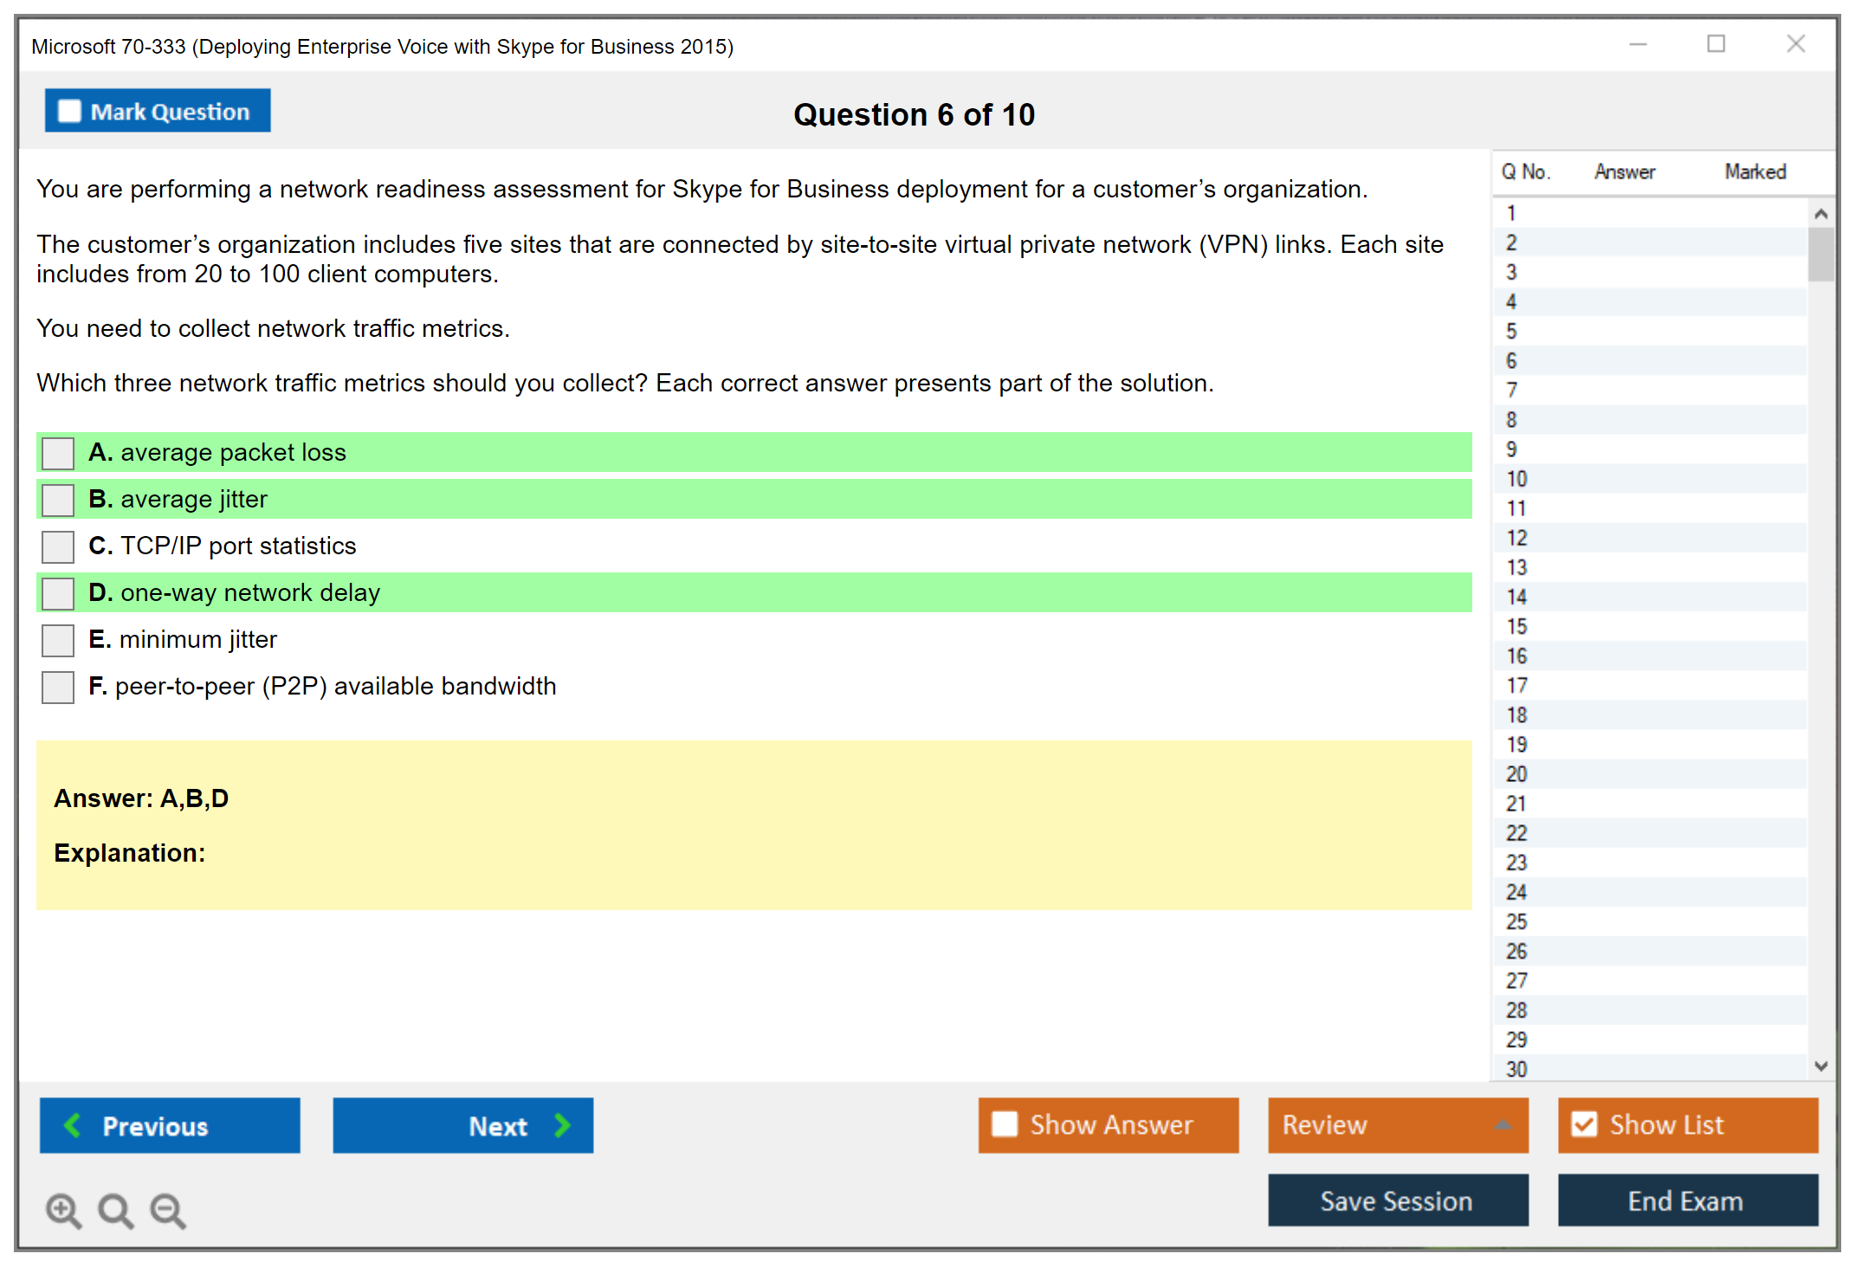Image resolution: width=1862 pixels, height=1273 pixels.
Task: Check option C TCP/IP port statistics
Action: [58, 546]
